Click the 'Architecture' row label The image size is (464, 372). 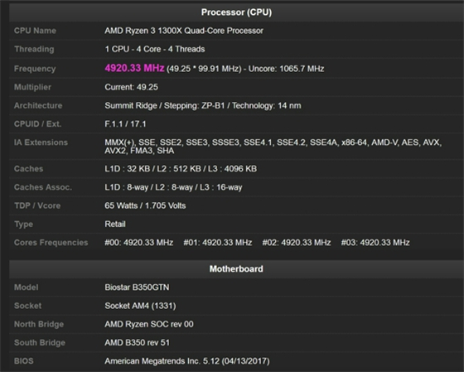click(x=38, y=105)
